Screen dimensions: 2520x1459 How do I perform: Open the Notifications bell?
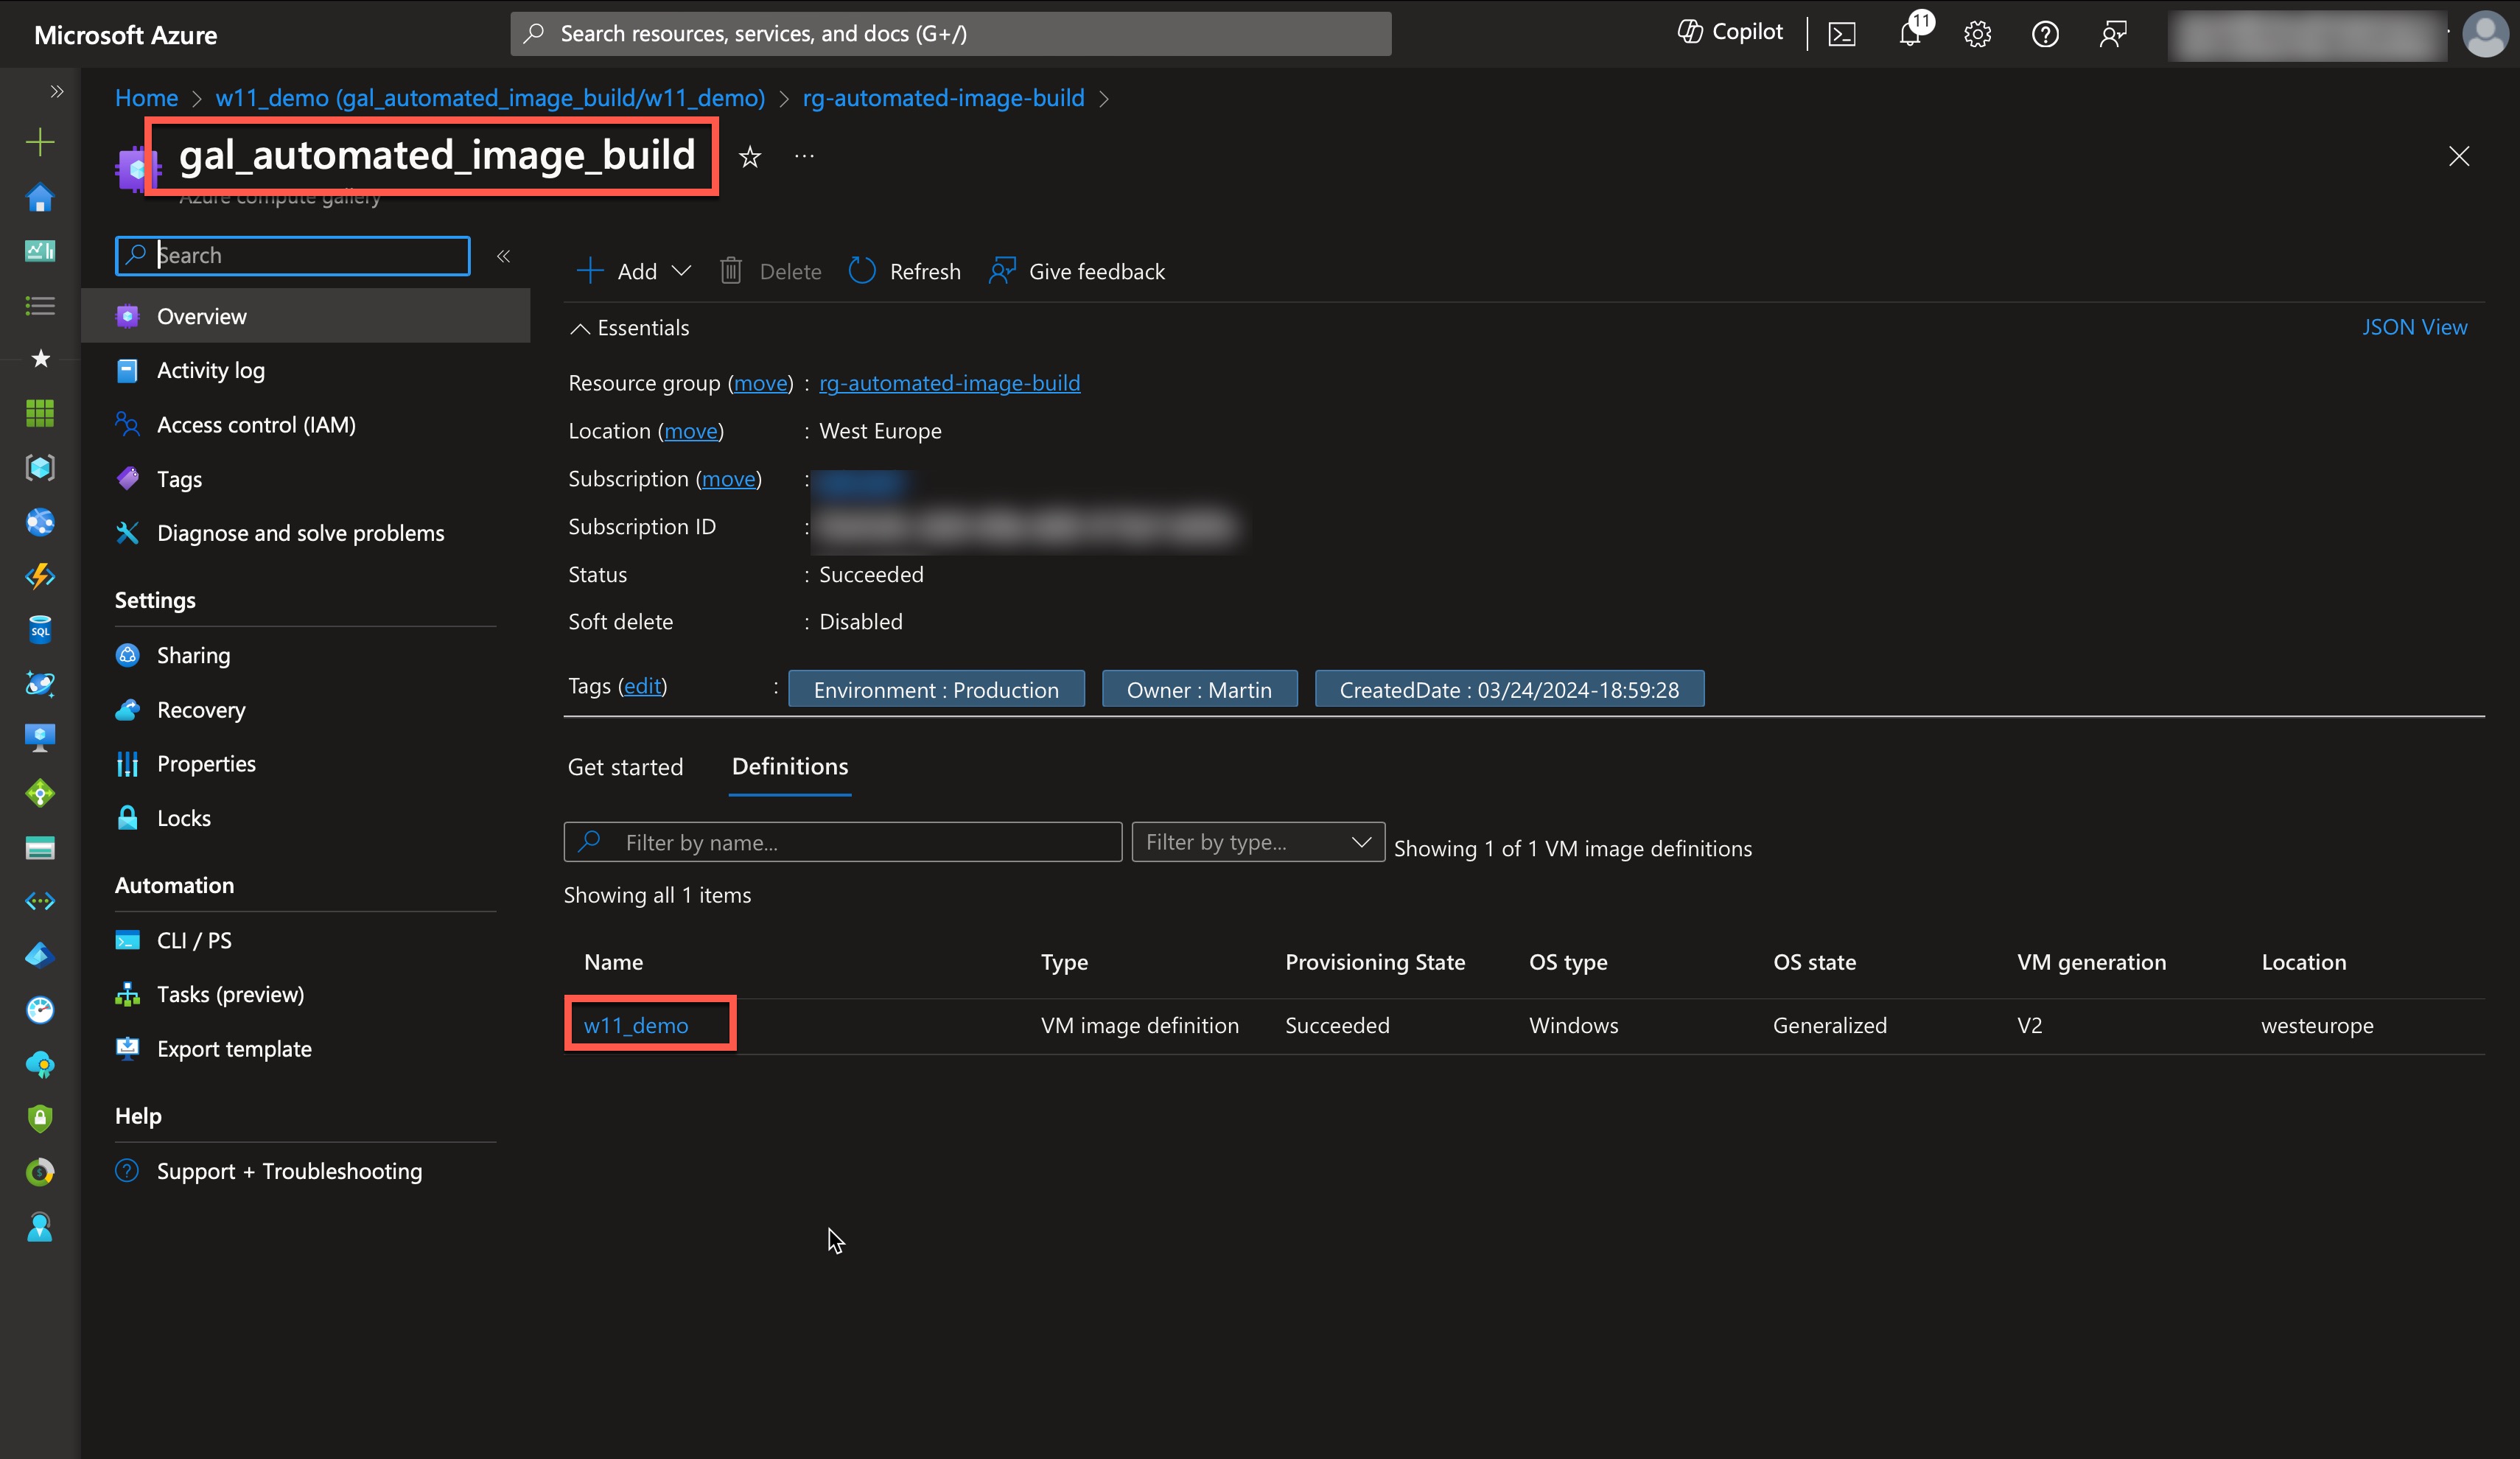[1911, 33]
